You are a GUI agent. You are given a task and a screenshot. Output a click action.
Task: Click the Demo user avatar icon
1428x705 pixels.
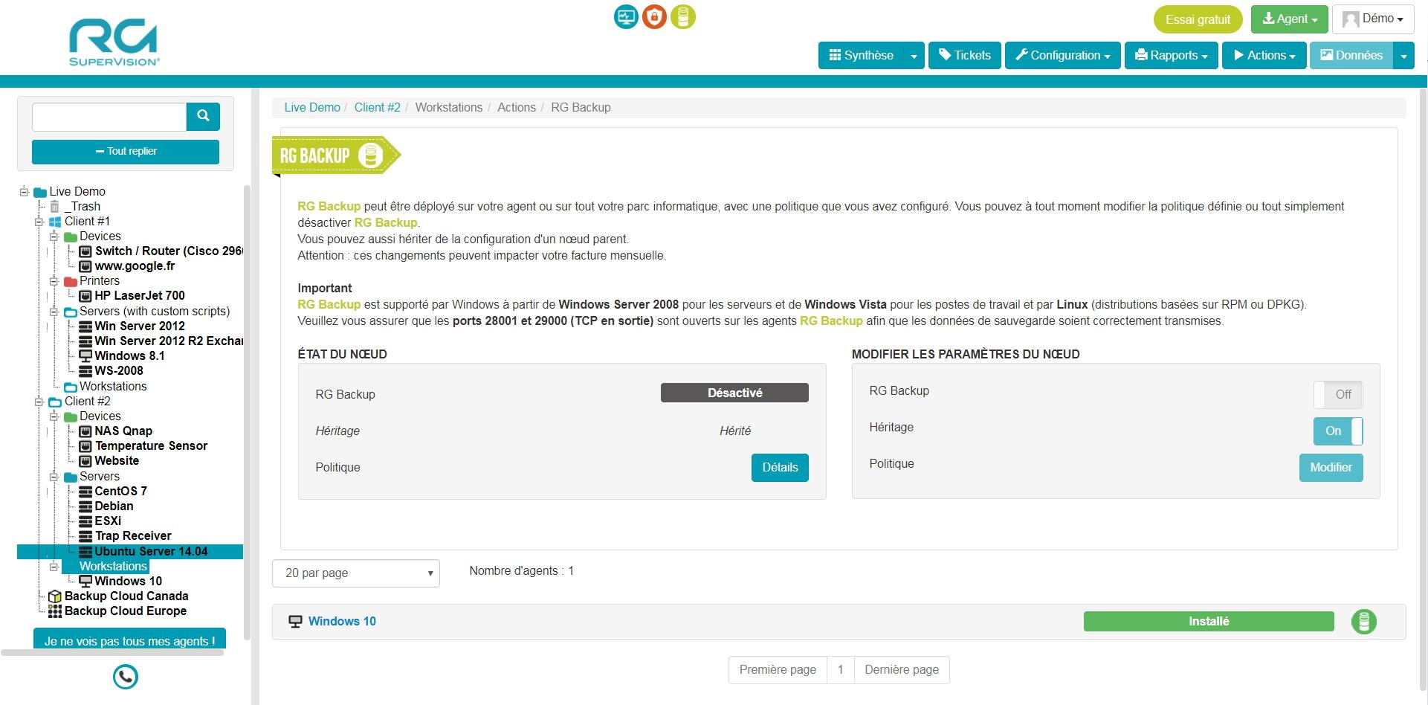(x=1351, y=19)
